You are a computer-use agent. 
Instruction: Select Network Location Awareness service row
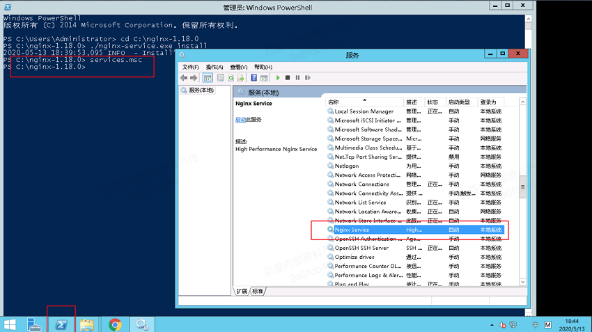[x=415, y=212]
